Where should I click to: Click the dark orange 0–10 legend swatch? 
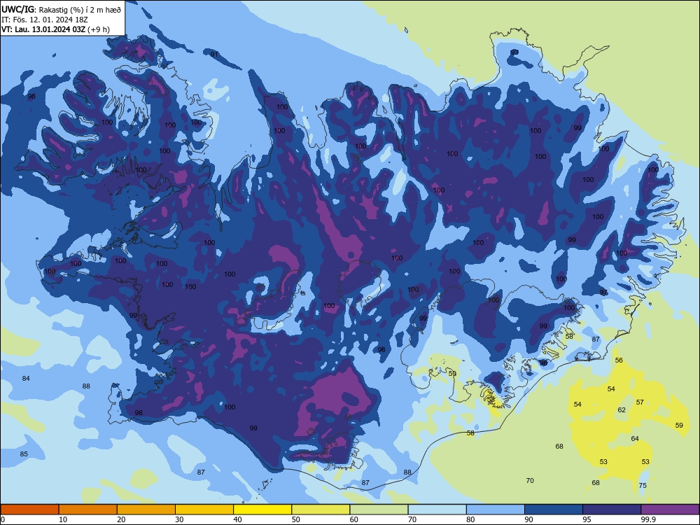click(29, 510)
